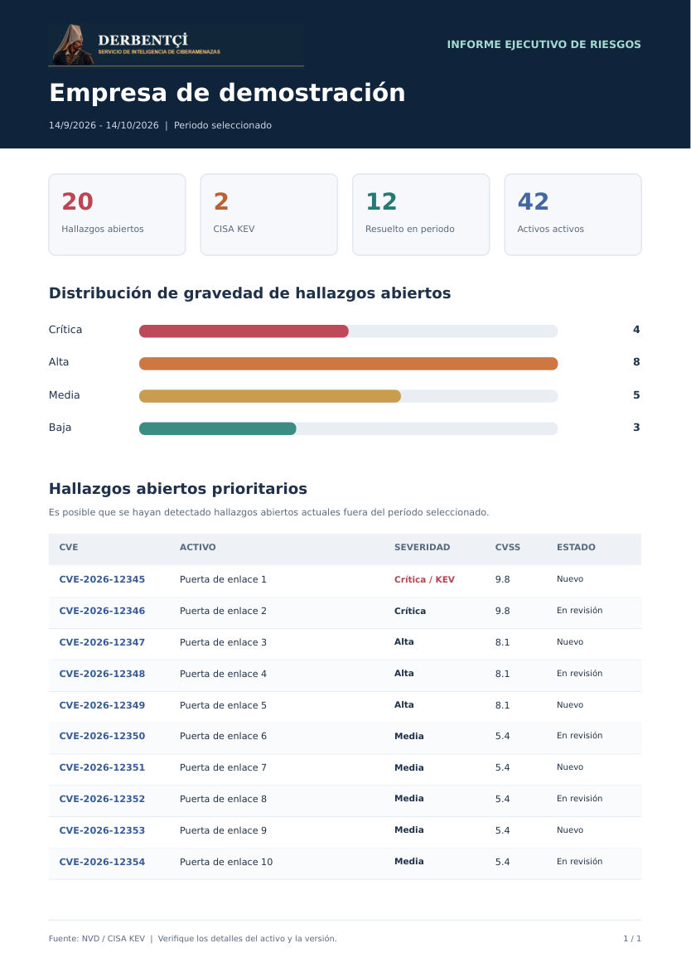
Task: Open link CVE-2026-12348
Action: pyautogui.click(x=102, y=674)
